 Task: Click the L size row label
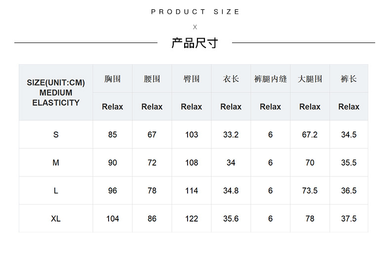[56, 190]
